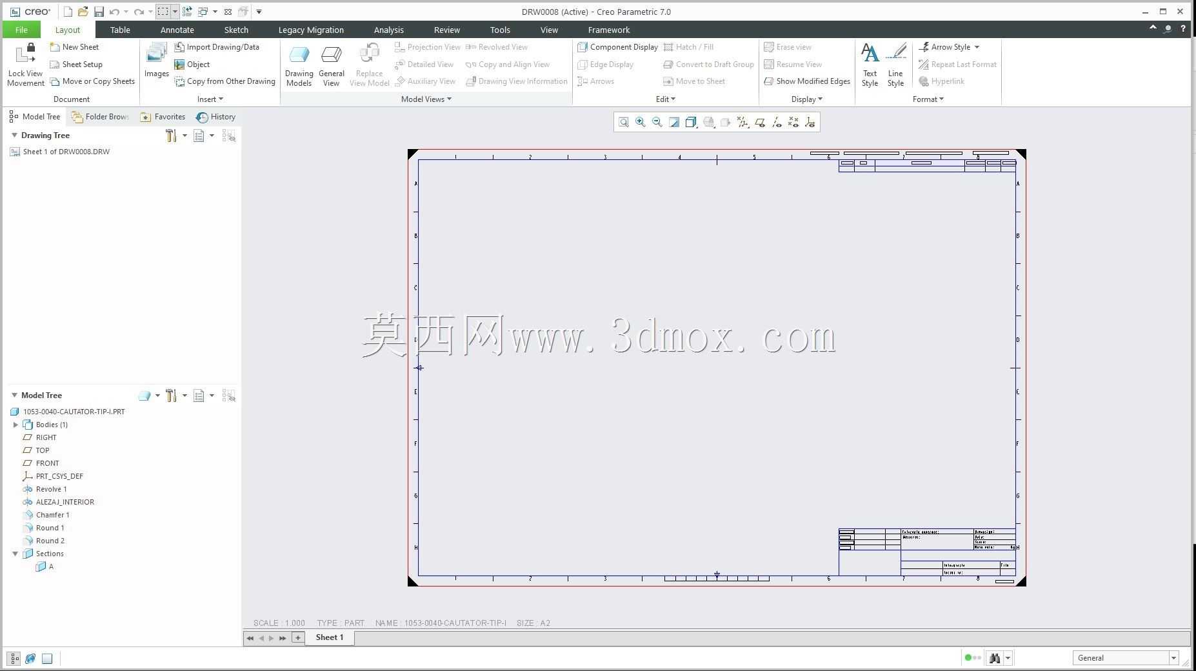Screen dimensions: 1196x671
Task: Click Component Display
Action: [618, 47]
